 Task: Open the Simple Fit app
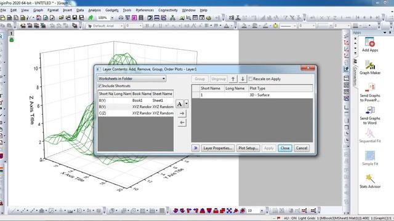tap(370, 158)
